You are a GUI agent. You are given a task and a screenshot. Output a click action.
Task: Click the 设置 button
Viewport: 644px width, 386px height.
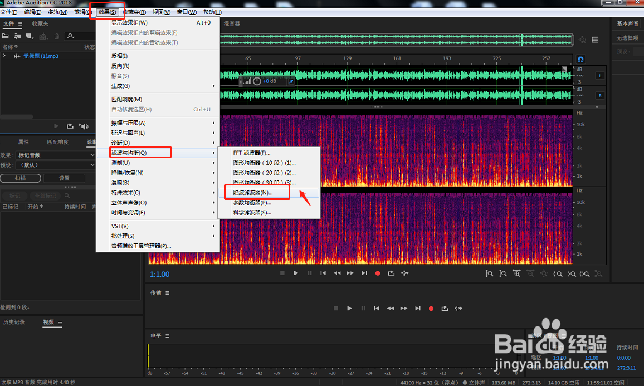click(64, 178)
